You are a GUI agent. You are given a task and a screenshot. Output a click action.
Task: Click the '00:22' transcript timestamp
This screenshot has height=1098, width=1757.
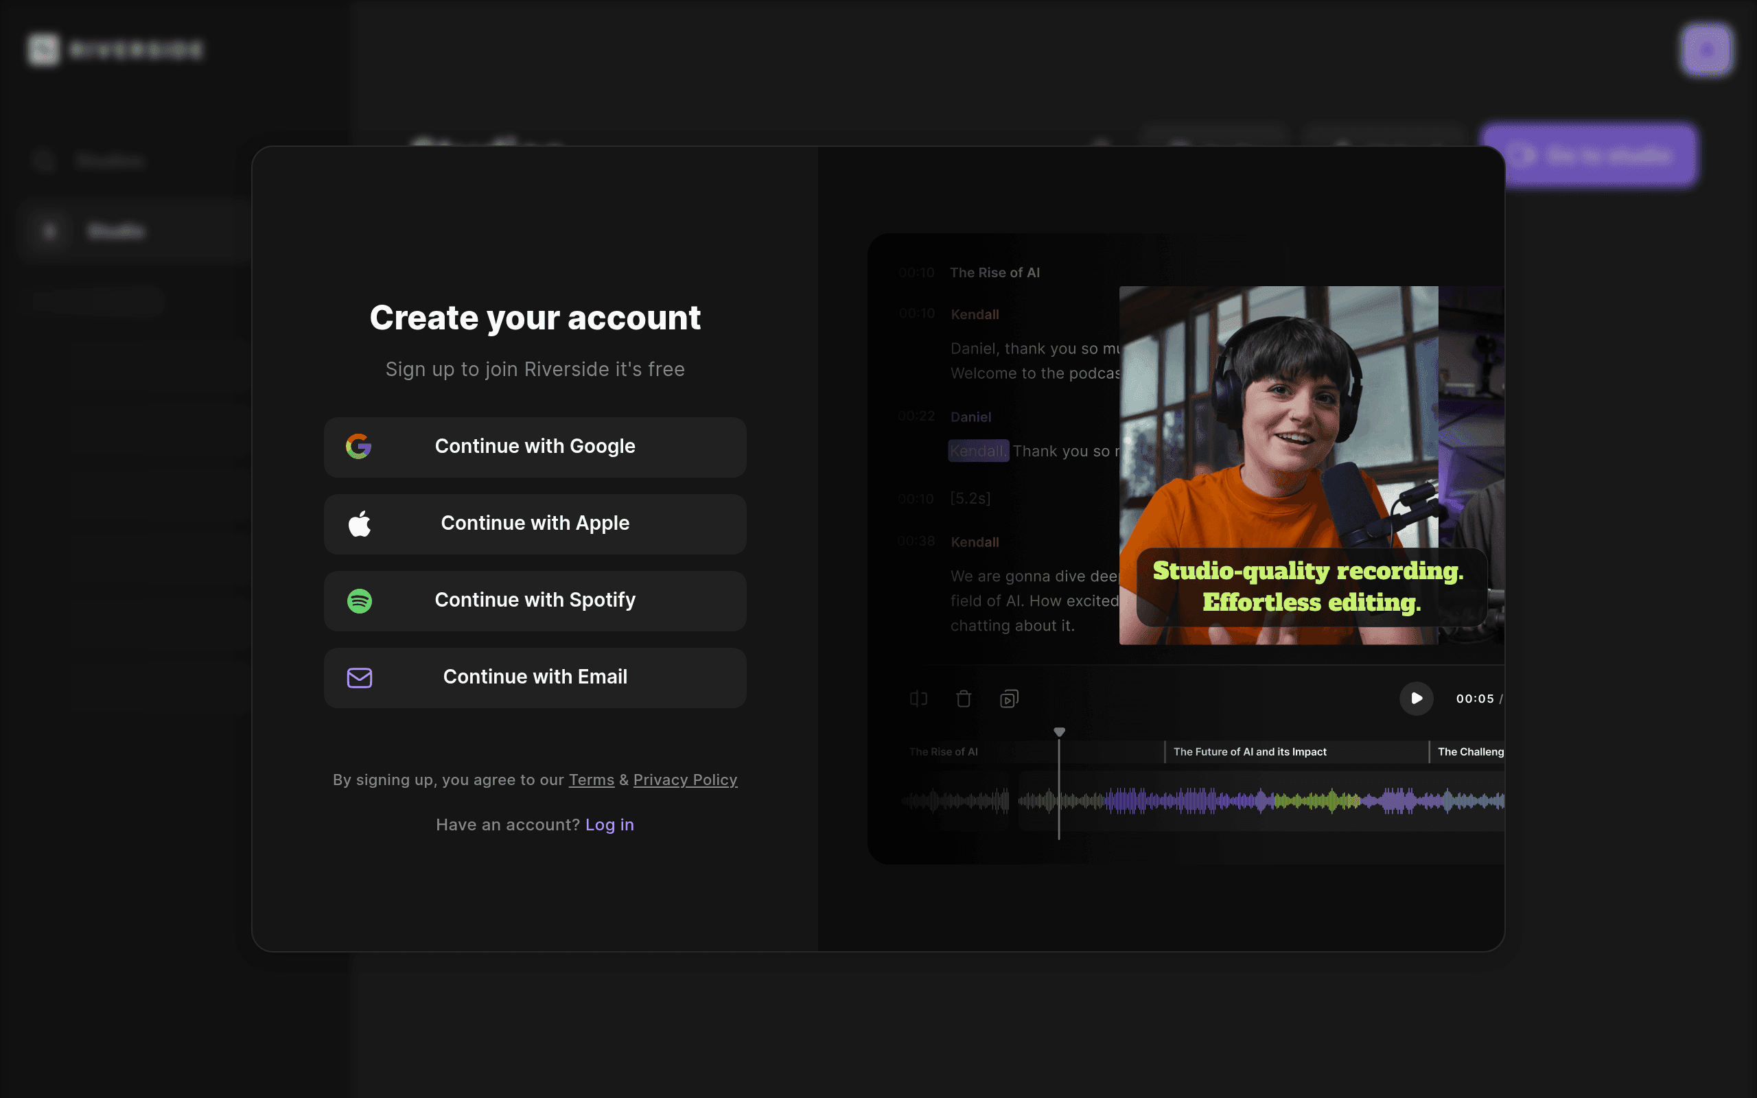[916, 416]
